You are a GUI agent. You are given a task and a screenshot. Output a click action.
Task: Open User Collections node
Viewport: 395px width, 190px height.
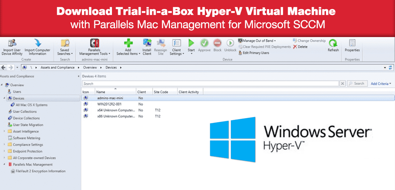[25, 112]
